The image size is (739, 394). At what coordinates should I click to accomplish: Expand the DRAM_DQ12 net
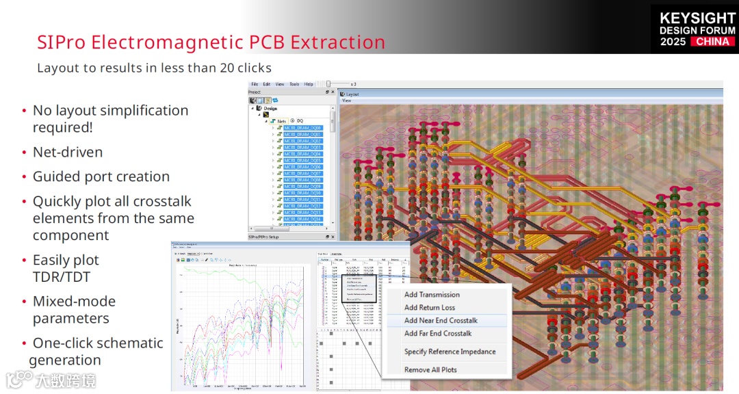(x=273, y=206)
